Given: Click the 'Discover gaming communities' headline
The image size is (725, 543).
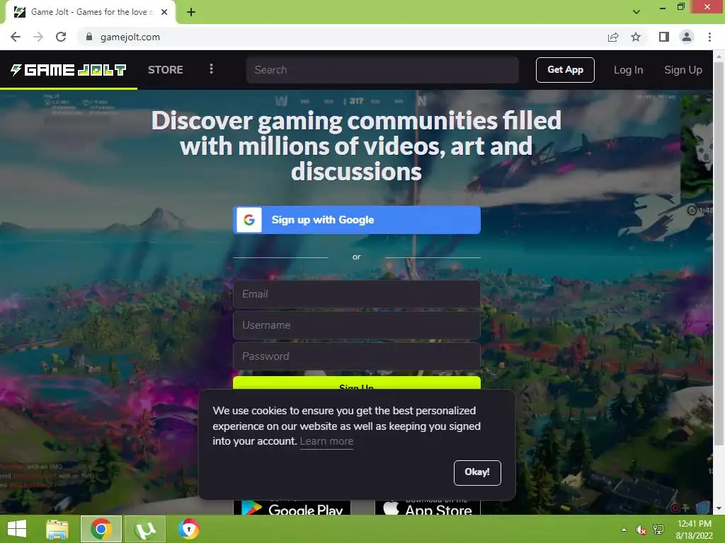Looking at the screenshot, I should [357, 146].
